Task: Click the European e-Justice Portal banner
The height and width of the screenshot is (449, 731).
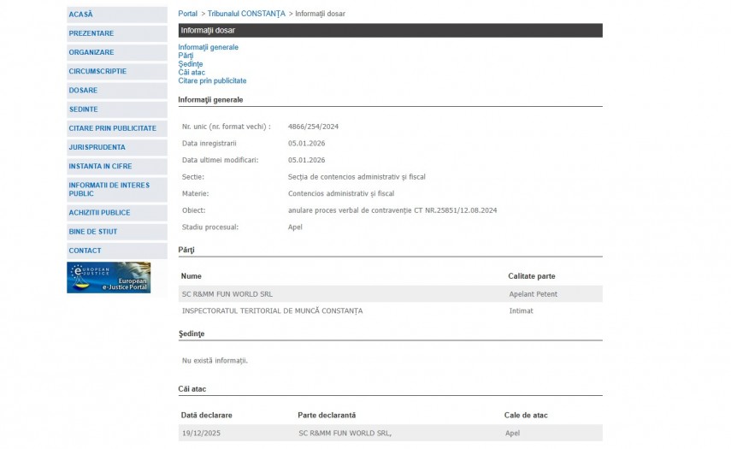Action: [109, 278]
